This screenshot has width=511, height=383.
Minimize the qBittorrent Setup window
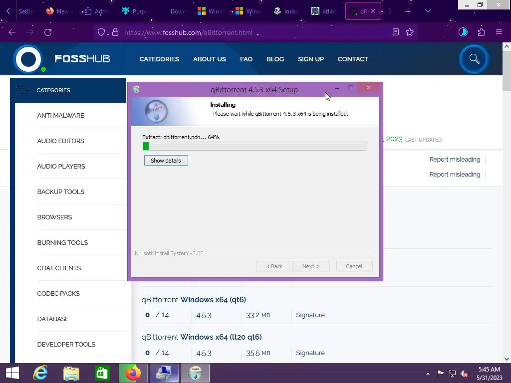click(337, 88)
